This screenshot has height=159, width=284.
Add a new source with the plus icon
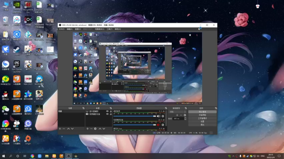87,129
